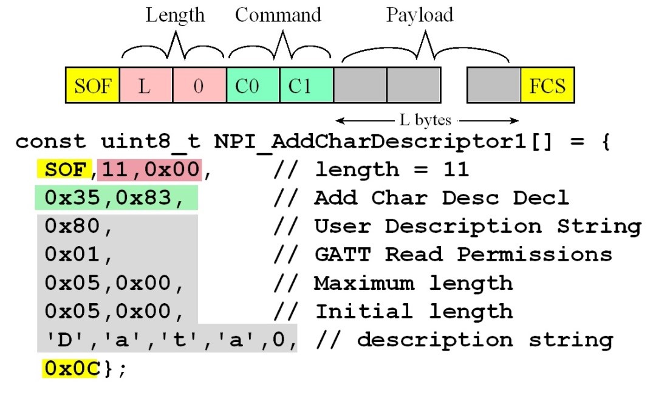Click the green '0x35,0x83,' code
This screenshot has height=398, width=670.
click(x=116, y=197)
